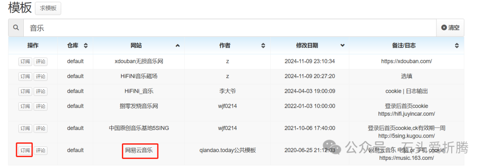This screenshot has height=167, width=484.
Task: Select the 捌零发烧音乐网 site name
Action: [139, 106]
